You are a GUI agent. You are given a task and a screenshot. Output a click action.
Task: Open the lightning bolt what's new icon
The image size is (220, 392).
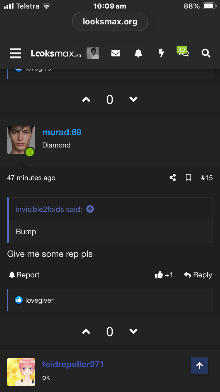pyautogui.click(x=161, y=53)
